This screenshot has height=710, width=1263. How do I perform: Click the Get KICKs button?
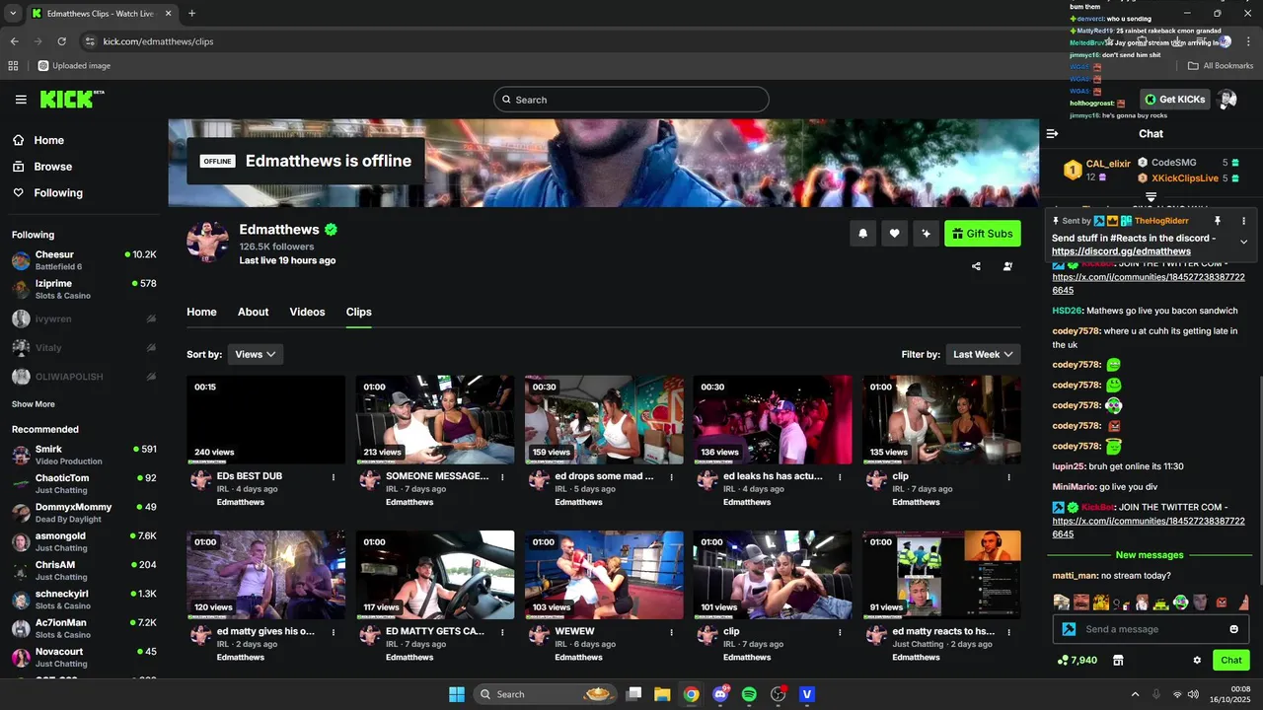click(1174, 100)
